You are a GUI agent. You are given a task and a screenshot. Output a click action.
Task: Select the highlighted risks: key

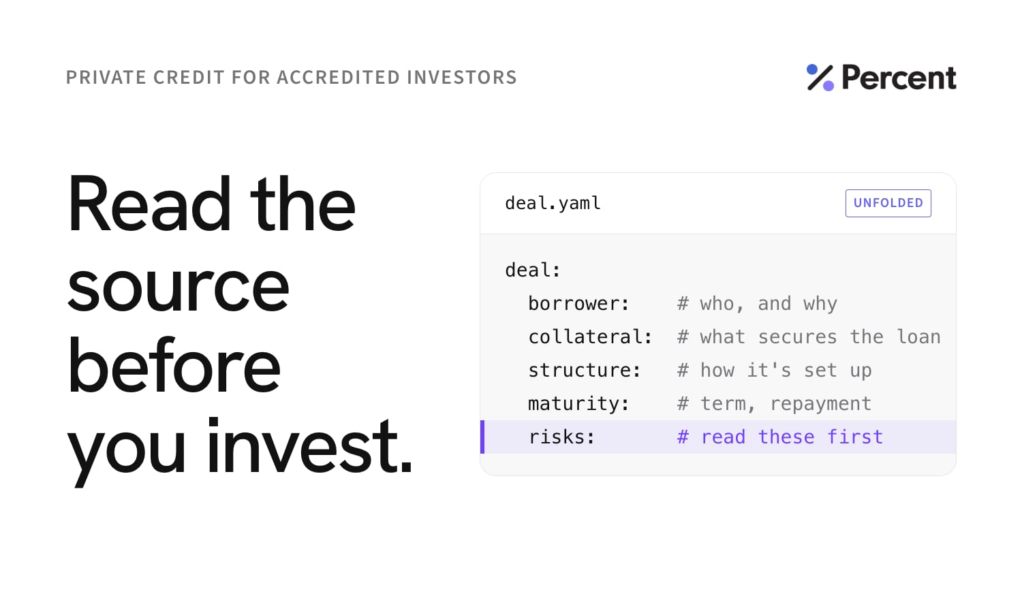(x=562, y=437)
